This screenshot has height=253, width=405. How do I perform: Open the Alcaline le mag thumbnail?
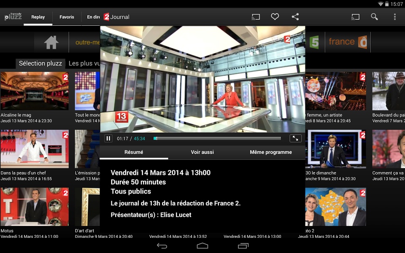click(35, 91)
